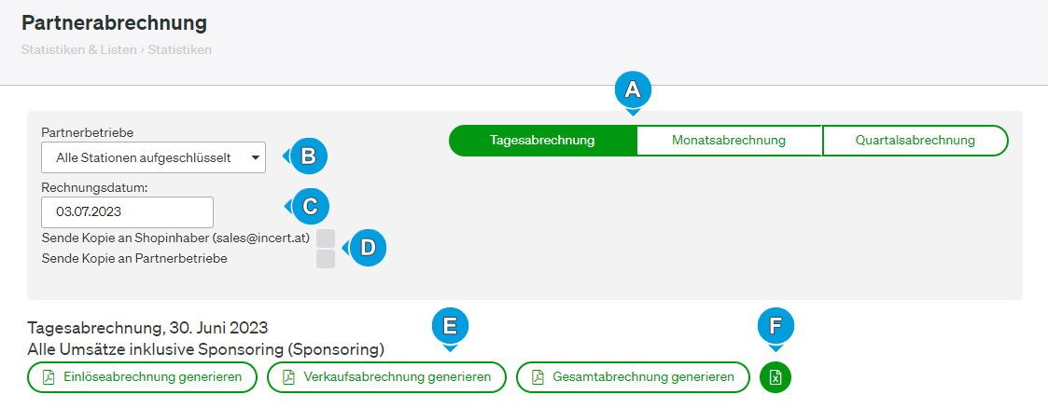This screenshot has width=1048, height=408.
Task: Click PDF icon in Einlöseabrechnung generieren button
Action: [x=49, y=377]
